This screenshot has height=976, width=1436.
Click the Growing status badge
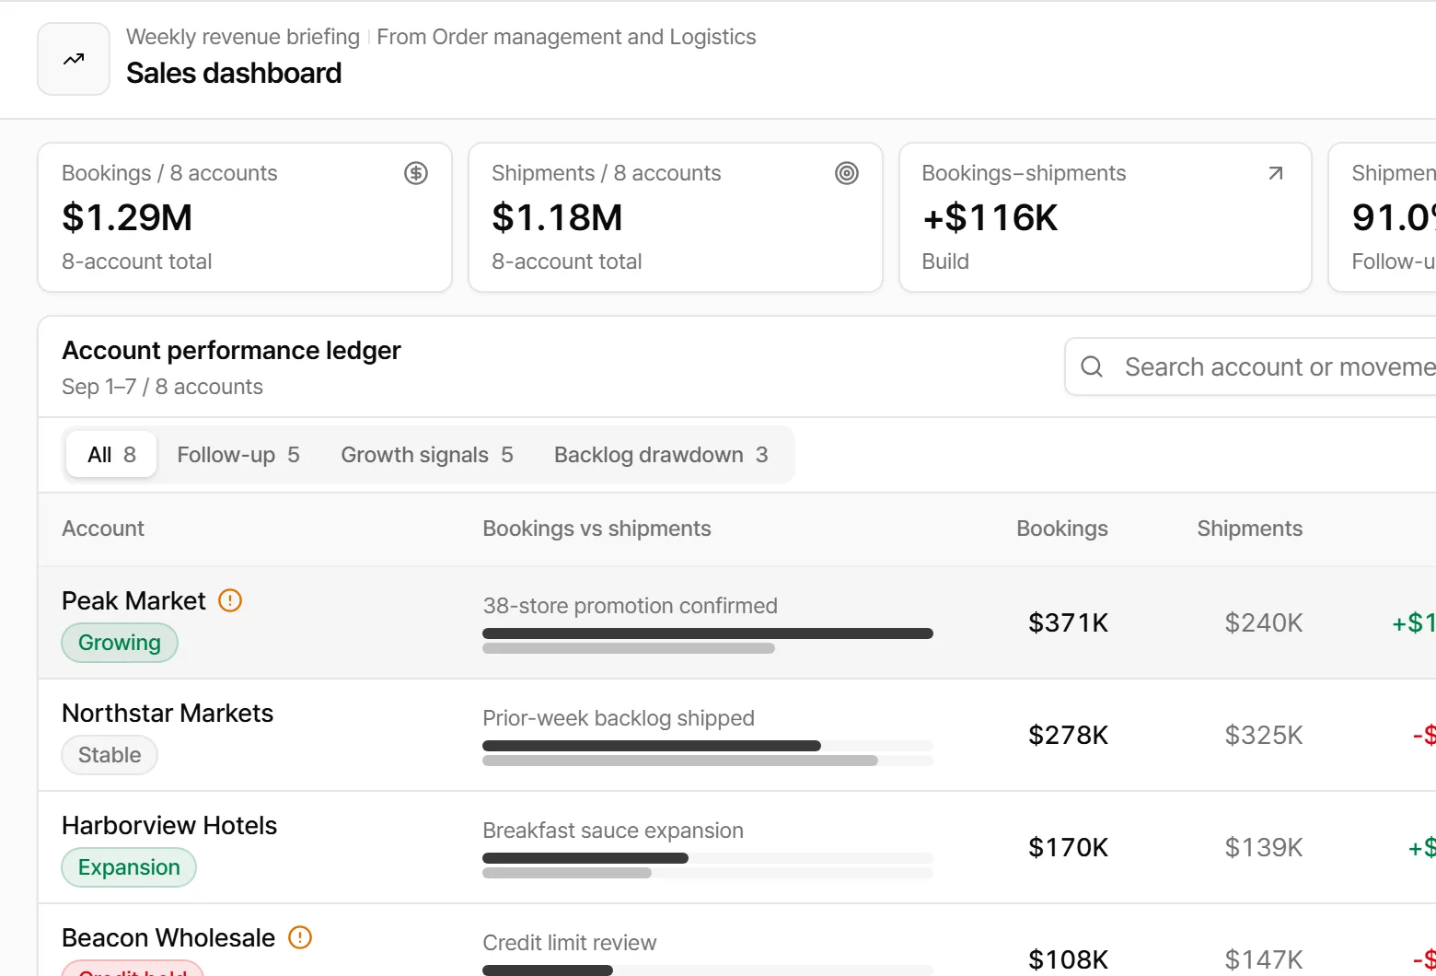point(120,643)
